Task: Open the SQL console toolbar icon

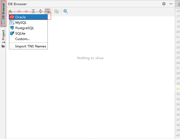Action: (x=57, y=11)
